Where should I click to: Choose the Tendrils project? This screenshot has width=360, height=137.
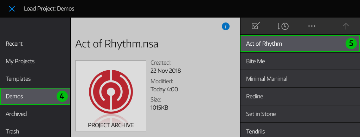[x=300, y=131]
